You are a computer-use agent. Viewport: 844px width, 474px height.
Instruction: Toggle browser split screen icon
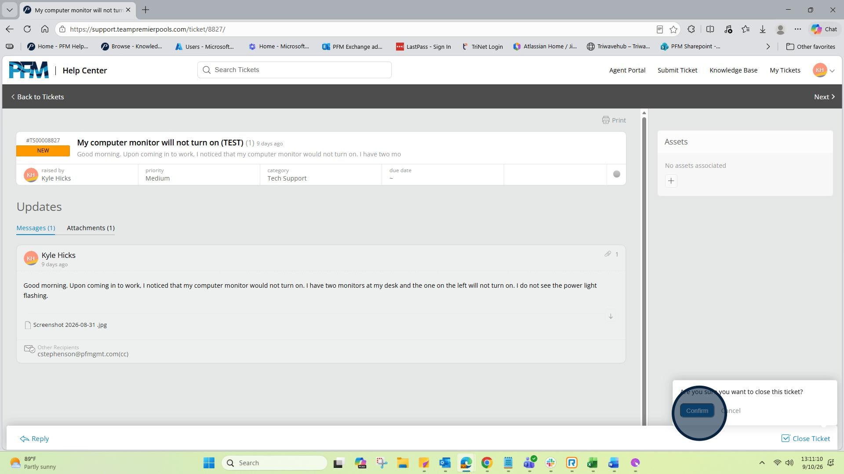point(710,29)
